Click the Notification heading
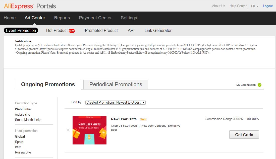Image resolution: width=276 pixels, height=159 pixels. coord(23,41)
